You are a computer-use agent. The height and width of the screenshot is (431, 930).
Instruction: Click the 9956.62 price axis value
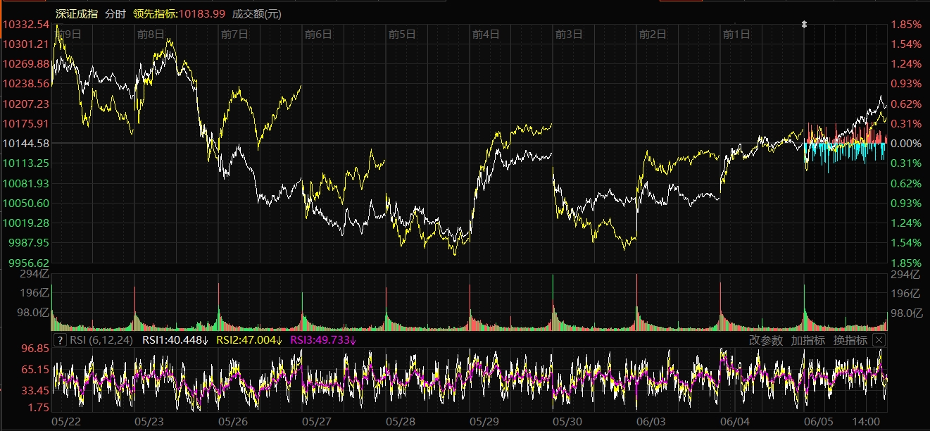tap(29, 263)
